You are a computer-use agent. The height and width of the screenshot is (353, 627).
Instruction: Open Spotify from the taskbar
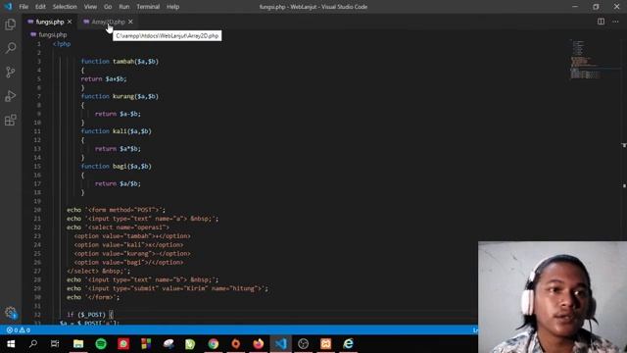click(101, 344)
